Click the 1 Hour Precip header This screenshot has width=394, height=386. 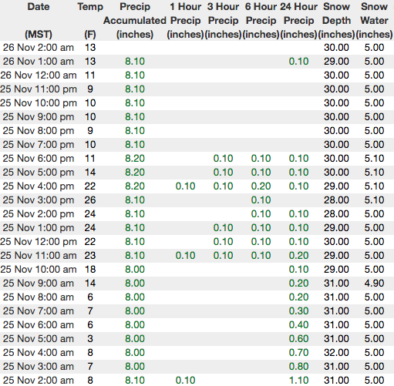point(185,20)
